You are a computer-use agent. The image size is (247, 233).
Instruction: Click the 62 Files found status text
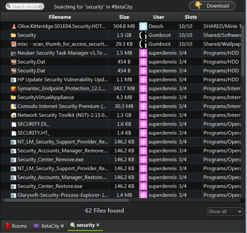click(x=104, y=211)
